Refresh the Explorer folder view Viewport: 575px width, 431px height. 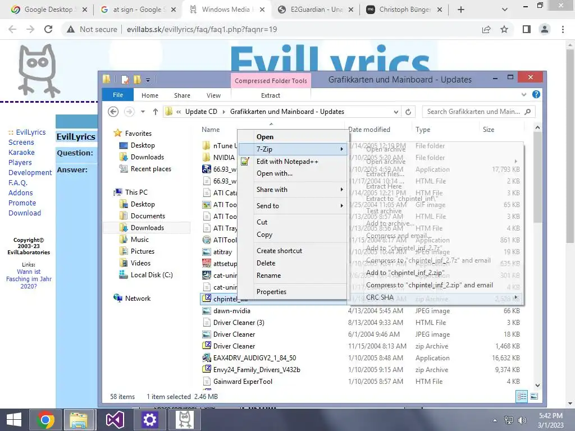[408, 112]
